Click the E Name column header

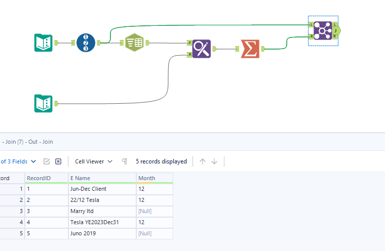pyautogui.click(x=102, y=178)
